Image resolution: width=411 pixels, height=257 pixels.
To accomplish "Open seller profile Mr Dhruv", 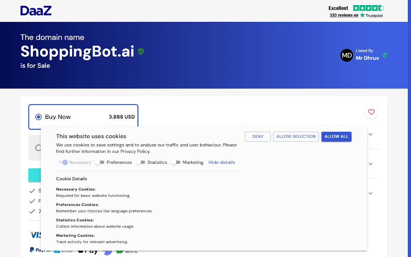I will (368, 58).
